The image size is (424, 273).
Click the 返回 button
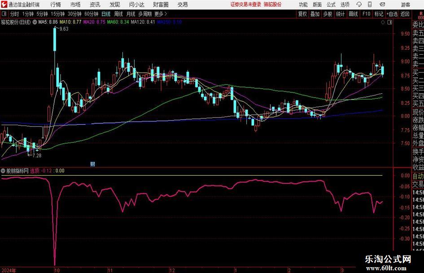click(405, 14)
